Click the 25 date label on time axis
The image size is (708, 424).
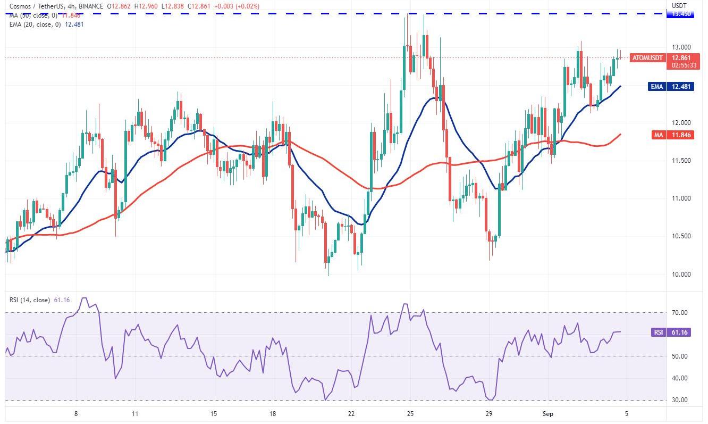(410, 413)
